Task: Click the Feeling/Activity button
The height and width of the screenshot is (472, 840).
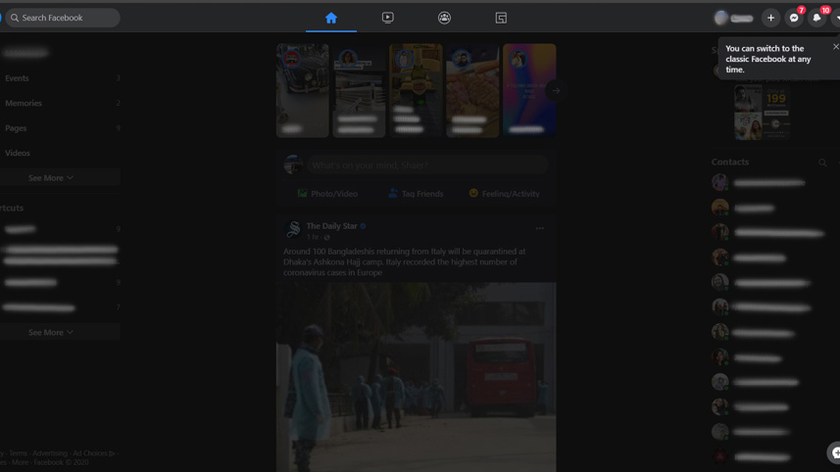Action: 504,194
